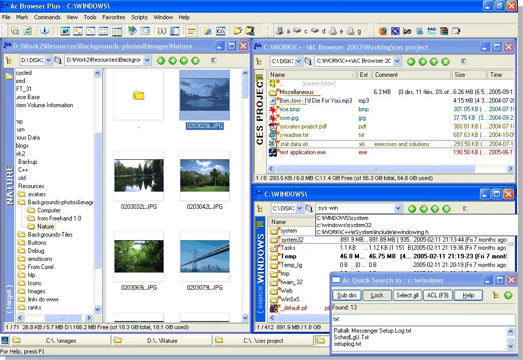The height and width of the screenshot is (360, 523).
Task: Open the C:\ command prompt icon
Action: tap(221, 31)
